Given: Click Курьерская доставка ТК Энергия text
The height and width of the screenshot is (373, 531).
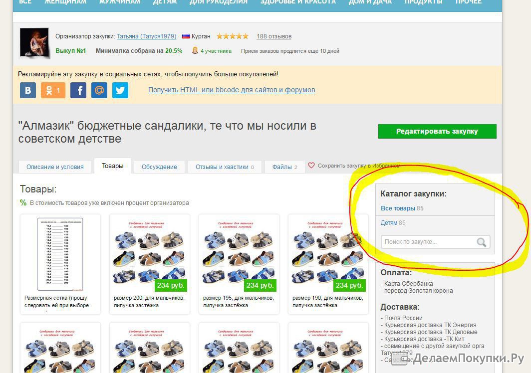Looking at the screenshot, I should click(430, 325).
